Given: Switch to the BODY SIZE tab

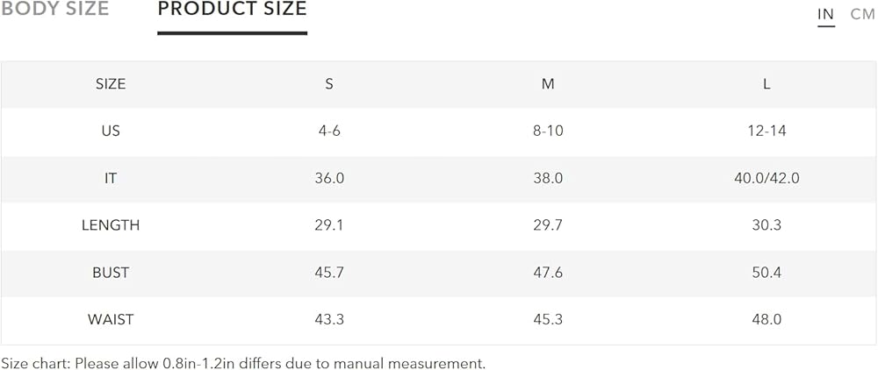Looking at the screenshot, I should click(x=54, y=10).
